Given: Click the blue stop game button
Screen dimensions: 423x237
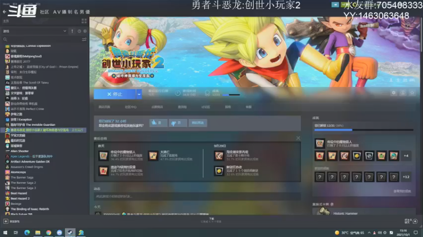Looking at the screenshot, I should click(x=115, y=94).
